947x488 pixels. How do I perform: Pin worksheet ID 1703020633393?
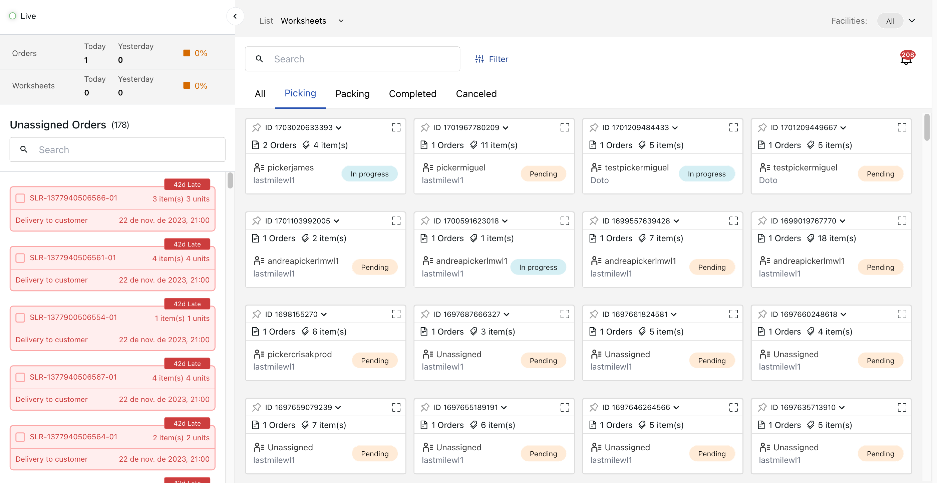tap(256, 127)
